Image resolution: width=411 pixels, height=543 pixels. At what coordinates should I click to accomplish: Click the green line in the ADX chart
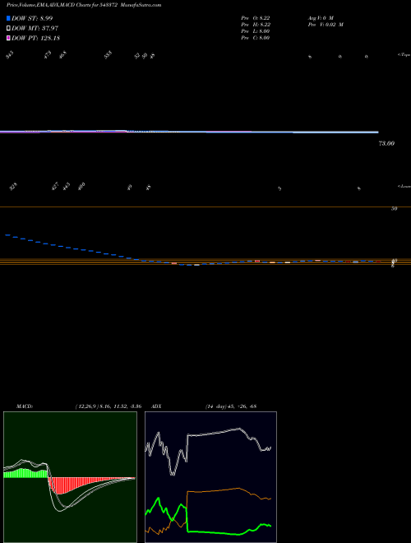[215, 532]
